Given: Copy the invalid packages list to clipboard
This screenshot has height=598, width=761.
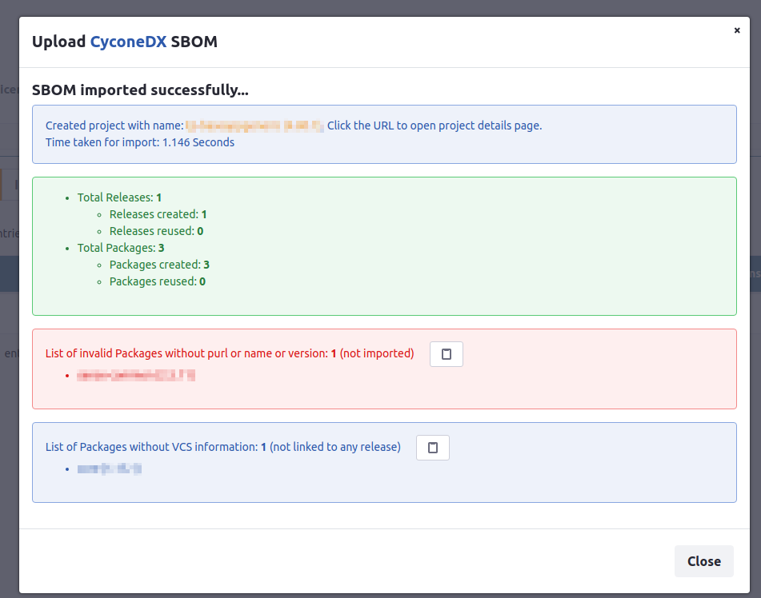Looking at the screenshot, I should coord(447,354).
